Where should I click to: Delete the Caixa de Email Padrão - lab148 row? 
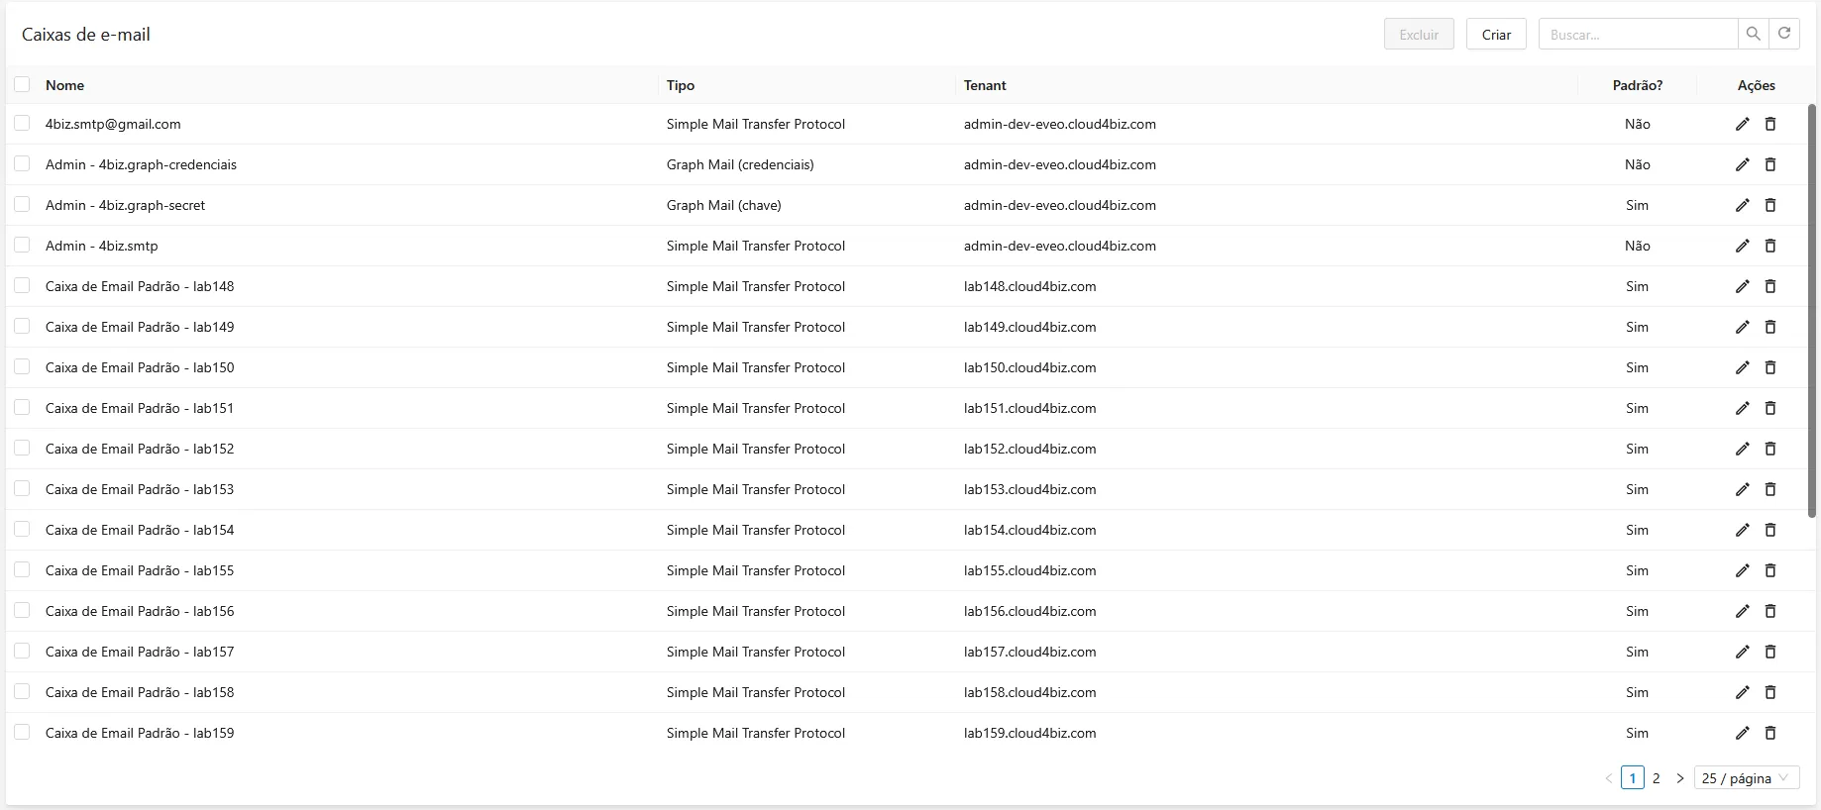pyautogui.click(x=1770, y=286)
